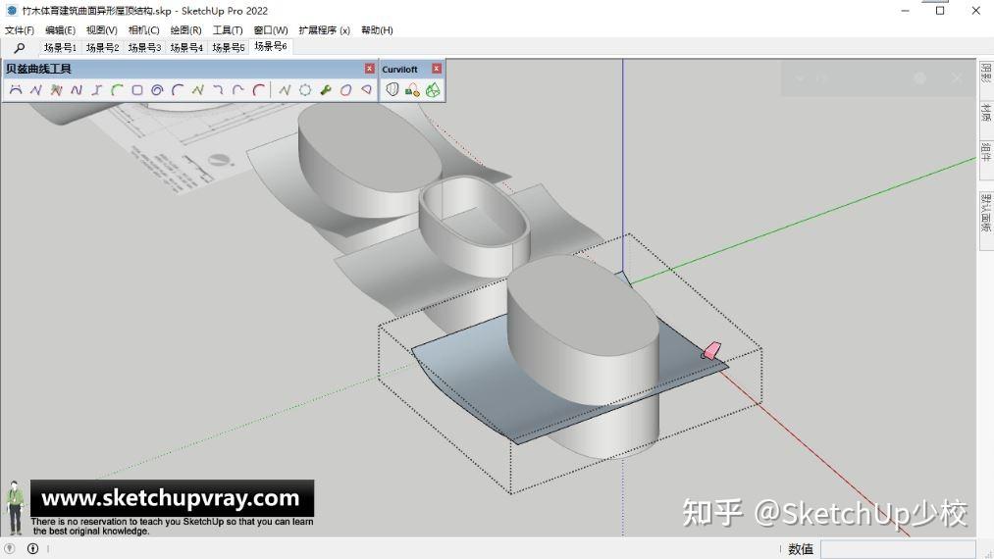Click the gray-green N edit curve tool
This screenshot has height=559, width=994.
point(285,90)
